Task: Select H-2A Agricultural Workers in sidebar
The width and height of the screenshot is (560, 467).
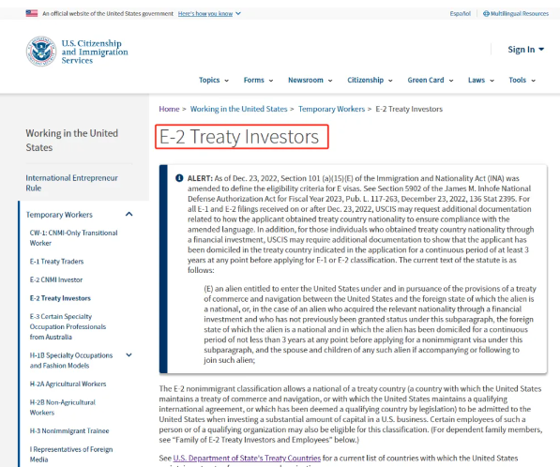Action: [68, 384]
